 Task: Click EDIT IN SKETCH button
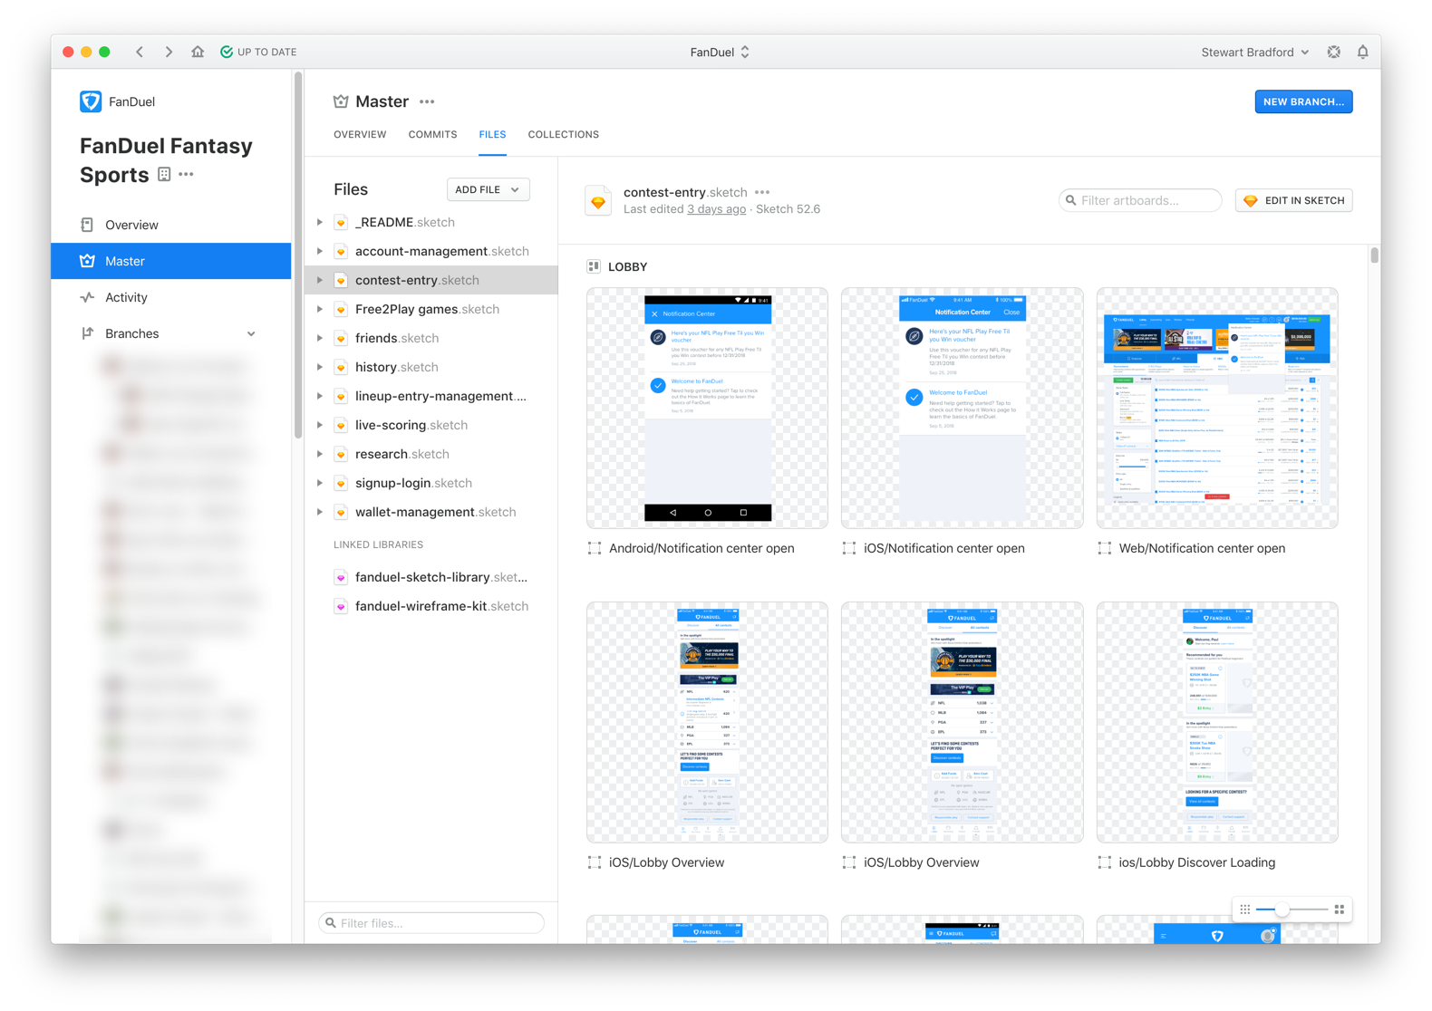tap(1293, 200)
